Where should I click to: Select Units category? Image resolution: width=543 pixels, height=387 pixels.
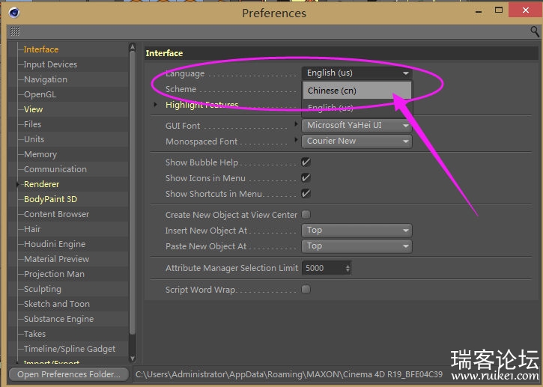point(34,139)
